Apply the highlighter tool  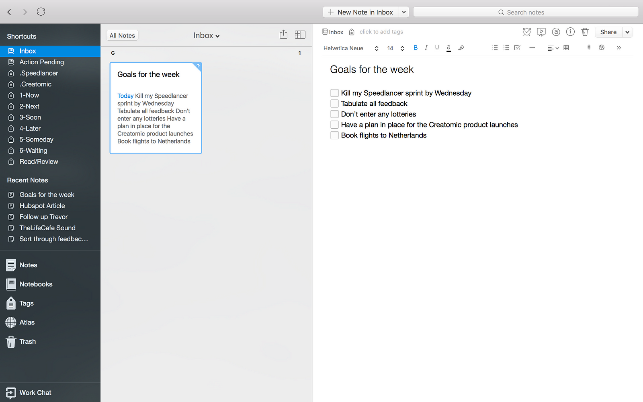pos(461,48)
